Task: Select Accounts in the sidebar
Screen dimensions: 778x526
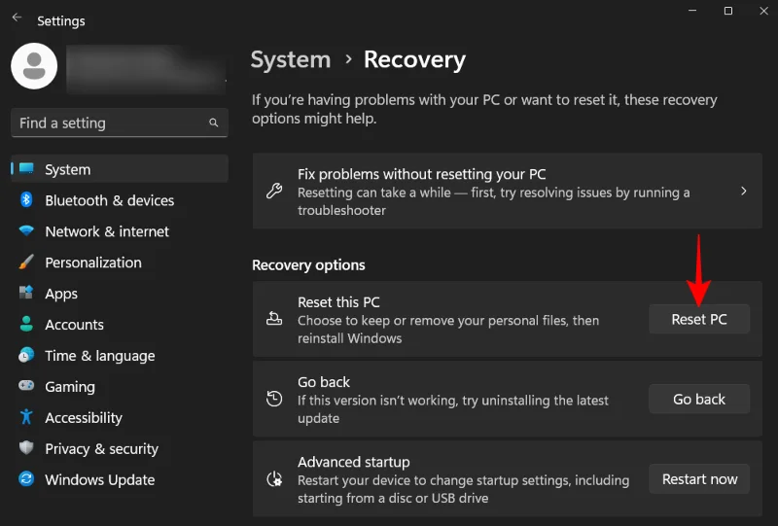Action: (120, 324)
